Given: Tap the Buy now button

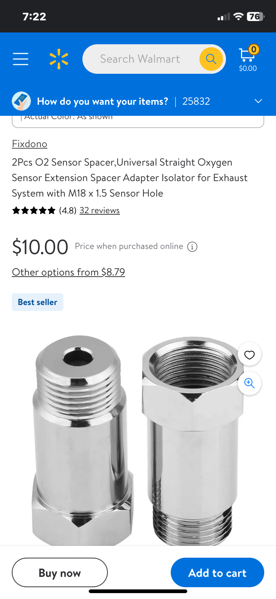Looking at the screenshot, I should pos(60,572).
